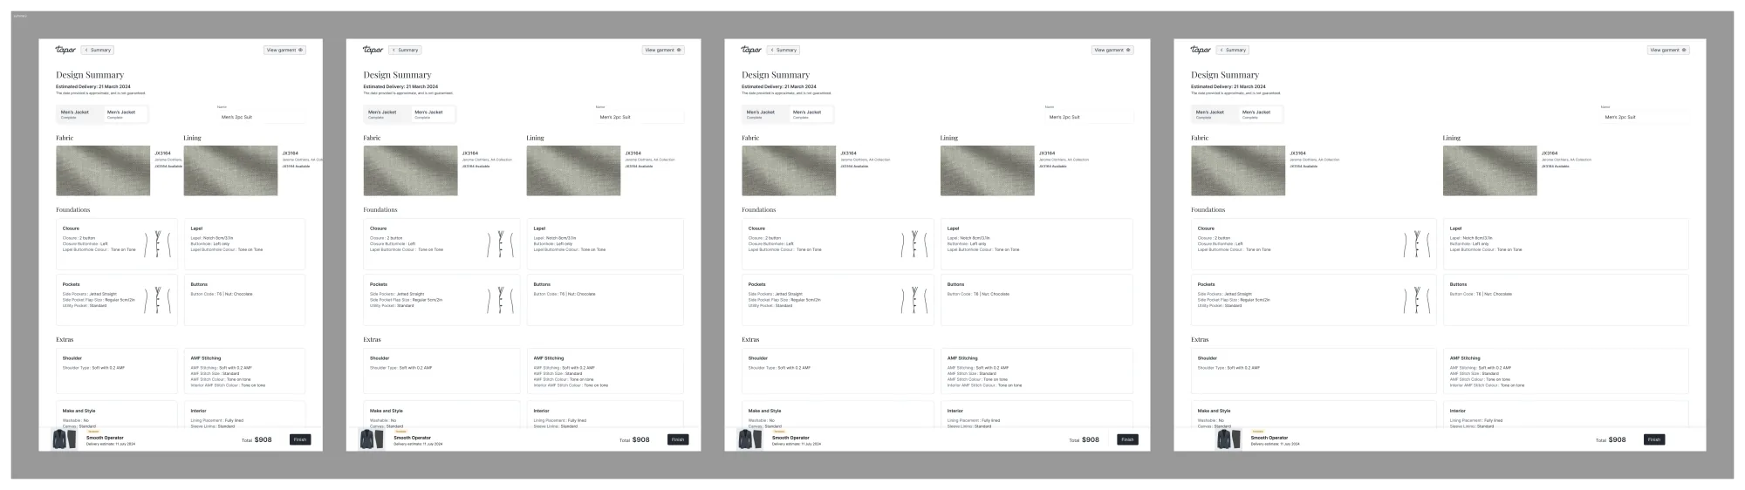Open View garment in the third artboard
Image resolution: width=1745 pixels, height=490 pixels.
(x=1112, y=50)
